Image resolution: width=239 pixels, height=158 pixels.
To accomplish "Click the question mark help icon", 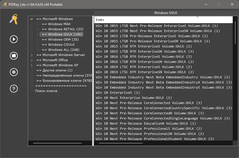I will [14, 89].
